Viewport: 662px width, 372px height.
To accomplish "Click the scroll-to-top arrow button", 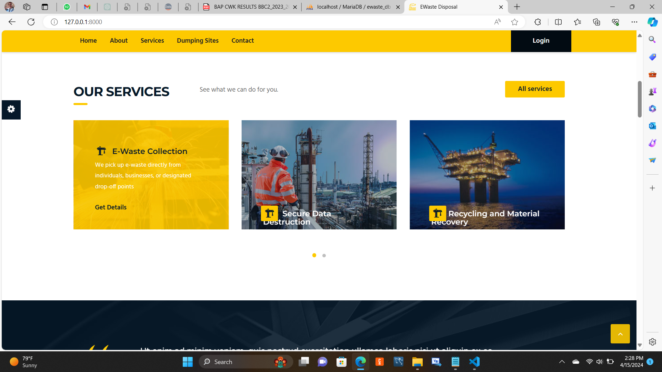I will tap(620, 333).
